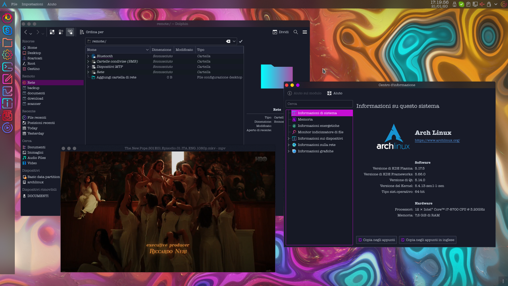Launch the terminal from the dock
508x286 pixels.
(x=8, y=67)
